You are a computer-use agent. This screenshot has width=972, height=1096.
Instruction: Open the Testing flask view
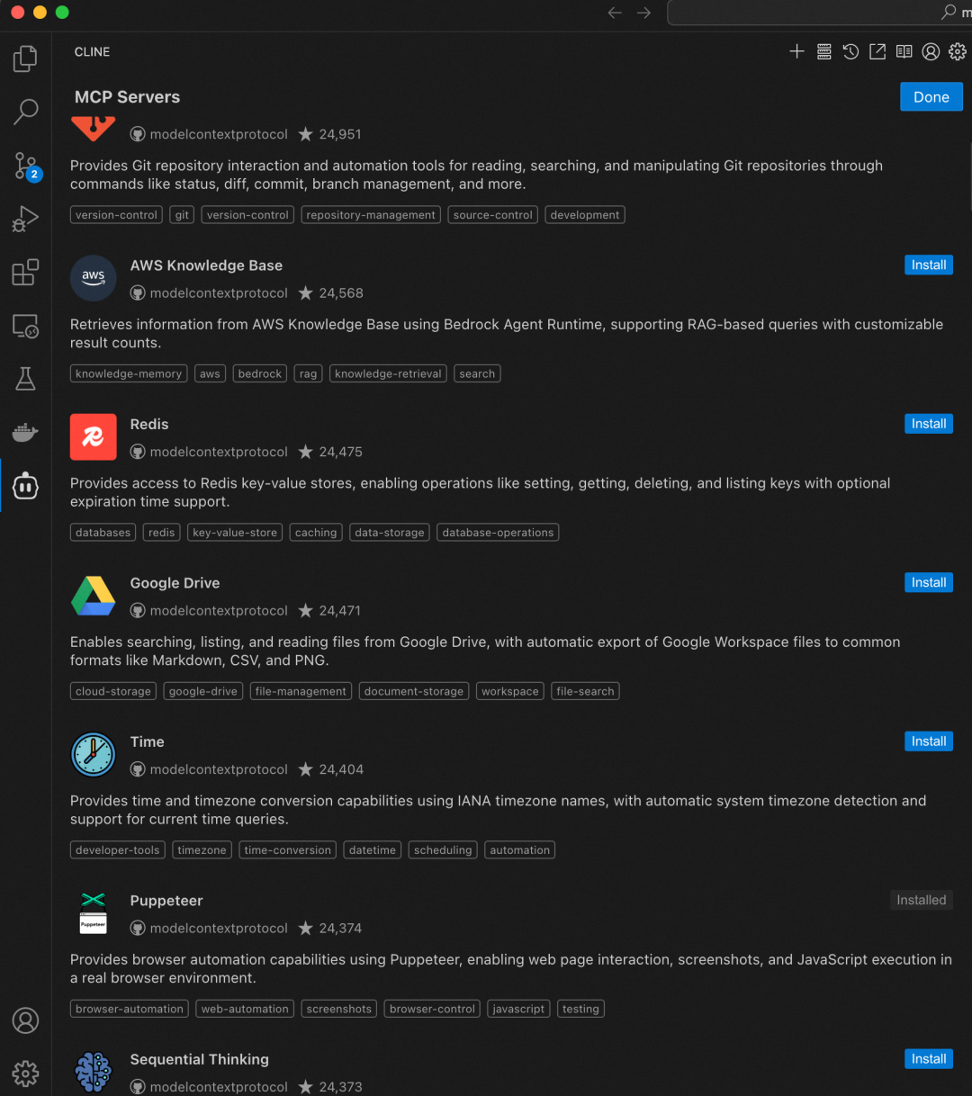coord(25,379)
